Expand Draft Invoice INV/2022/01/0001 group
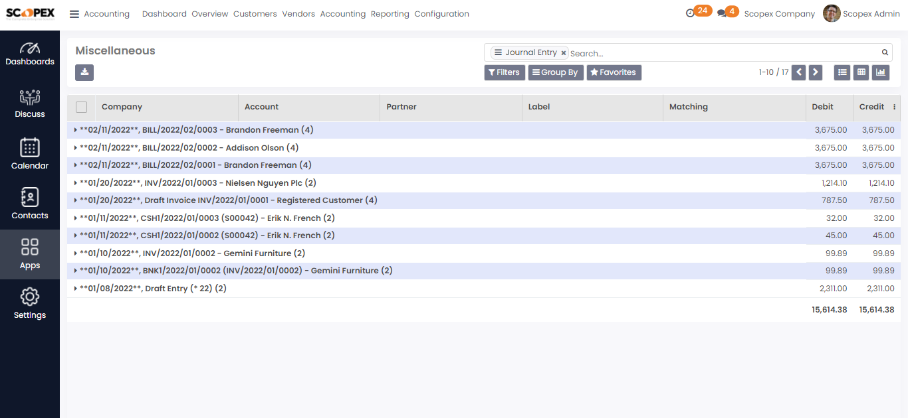908x418 pixels. click(x=225, y=200)
